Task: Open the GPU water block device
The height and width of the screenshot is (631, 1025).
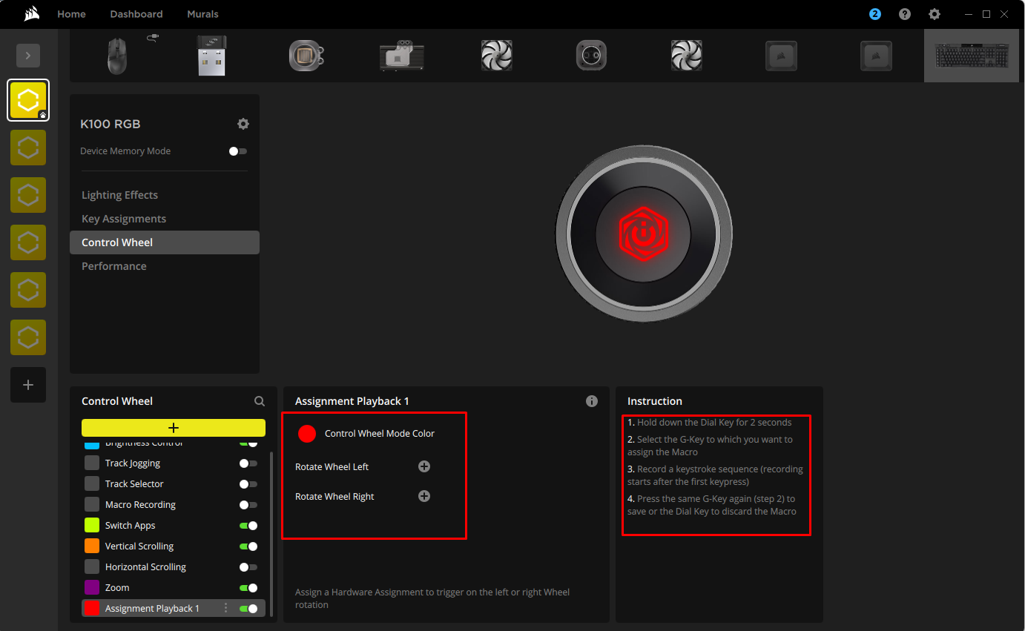Action: coord(401,55)
